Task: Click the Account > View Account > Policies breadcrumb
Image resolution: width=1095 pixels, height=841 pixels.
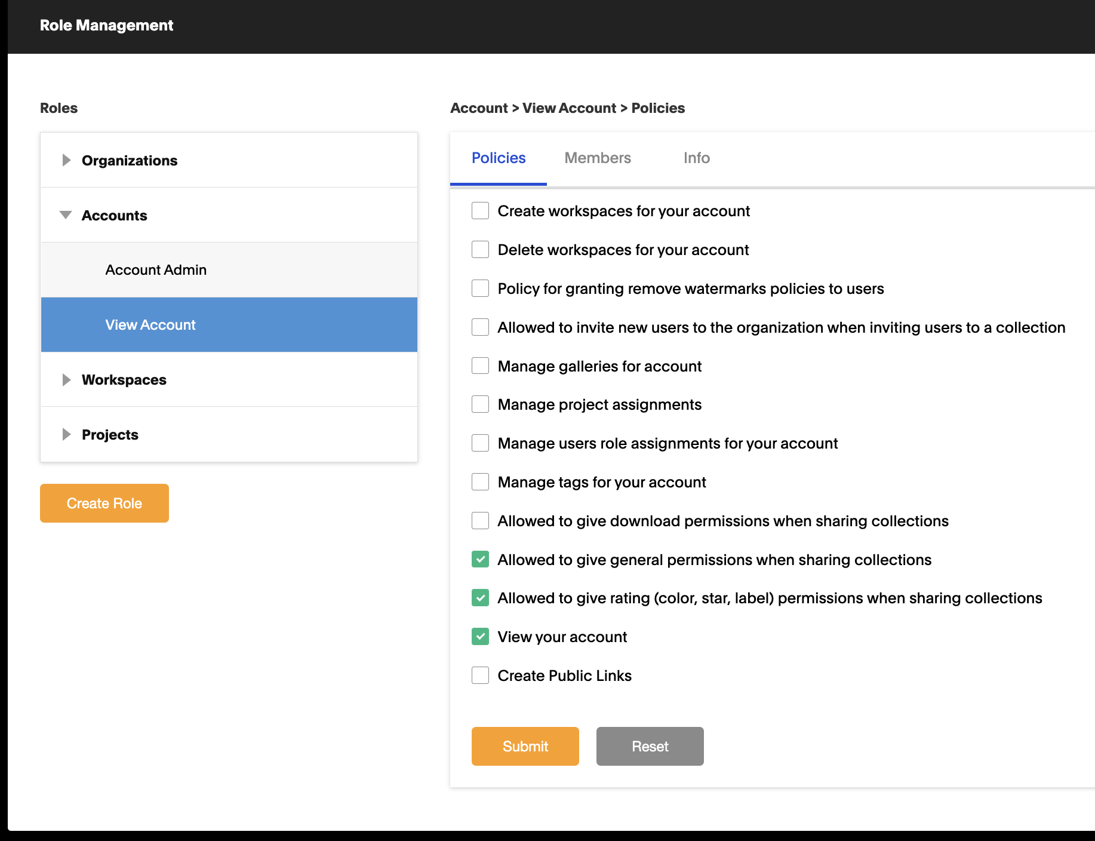Action: [x=567, y=108]
